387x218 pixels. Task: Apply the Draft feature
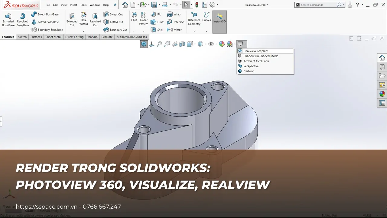pos(157,22)
